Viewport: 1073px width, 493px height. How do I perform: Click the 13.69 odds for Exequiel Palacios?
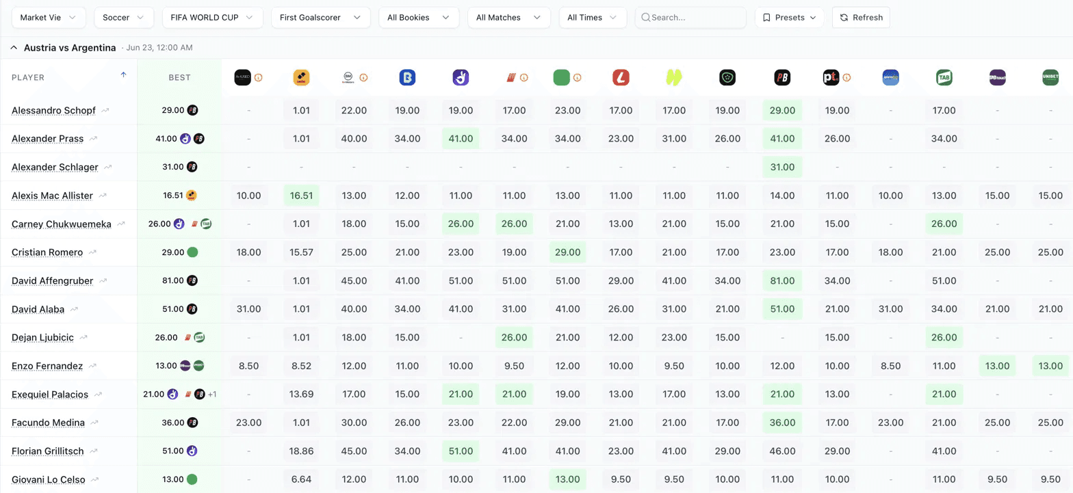[x=302, y=395]
